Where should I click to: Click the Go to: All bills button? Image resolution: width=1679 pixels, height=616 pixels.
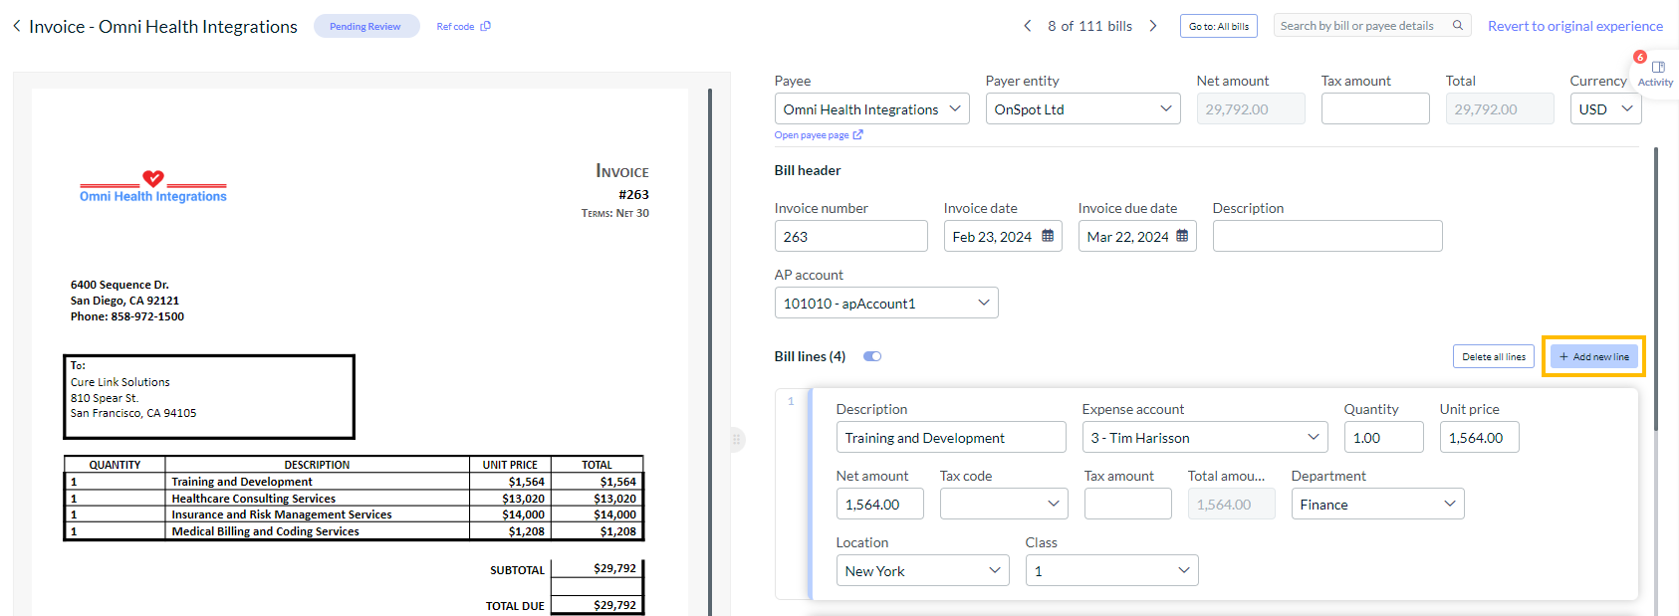pos(1219,26)
